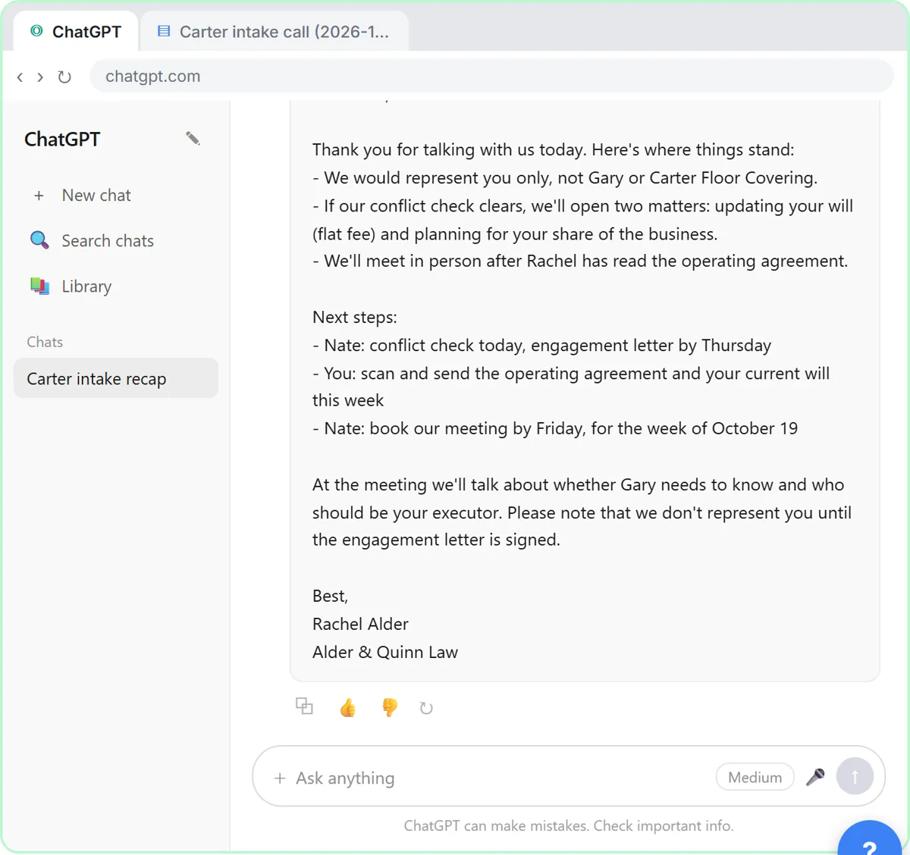Click the line "Next steps:"
Image resolution: width=910 pixels, height=855 pixels.
[x=355, y=318]
